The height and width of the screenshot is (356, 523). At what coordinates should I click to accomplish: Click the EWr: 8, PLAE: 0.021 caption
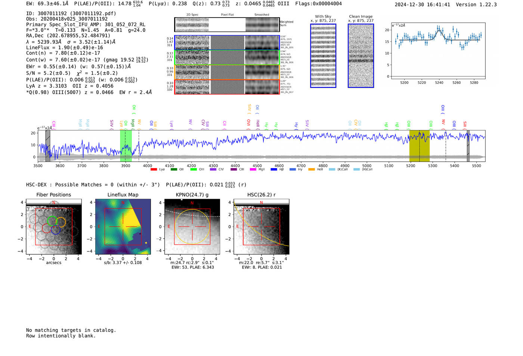[262, 267]
